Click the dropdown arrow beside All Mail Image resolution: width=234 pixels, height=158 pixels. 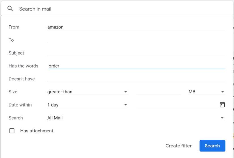point(223,118)
